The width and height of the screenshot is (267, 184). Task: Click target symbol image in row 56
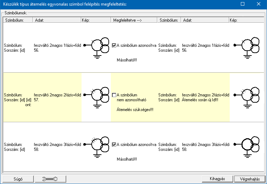click(246, 48)
